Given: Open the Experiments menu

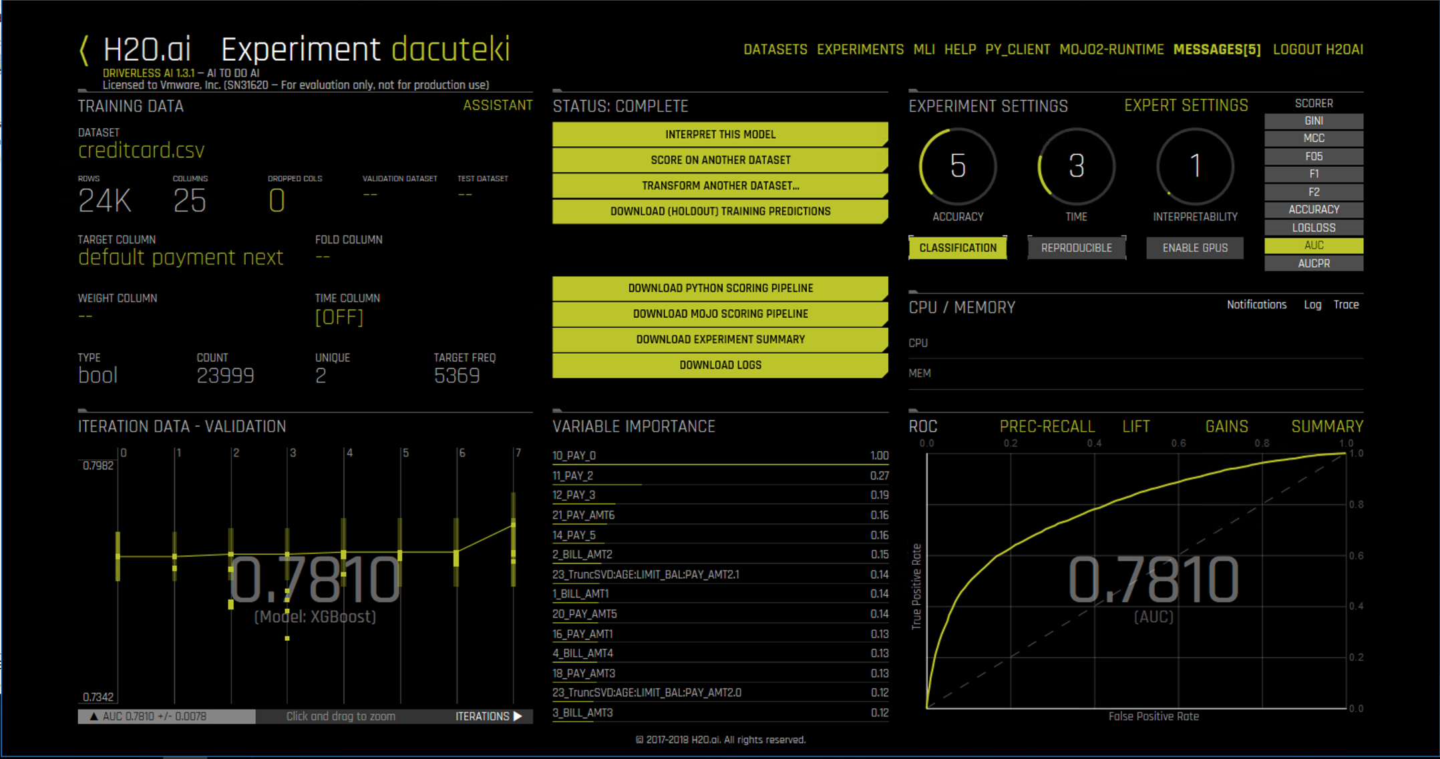Looking at the screenshot, I should click(860, 50).
